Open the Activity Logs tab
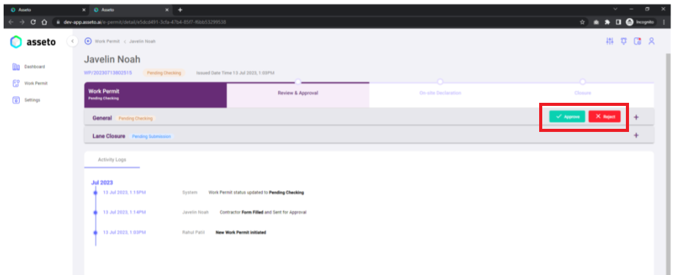 (112, 160)
